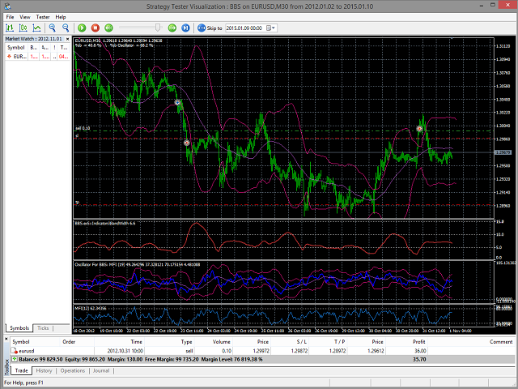Screen dimensions: 518x389
Task: Zoom out of the chart
Action: [66, 28]
